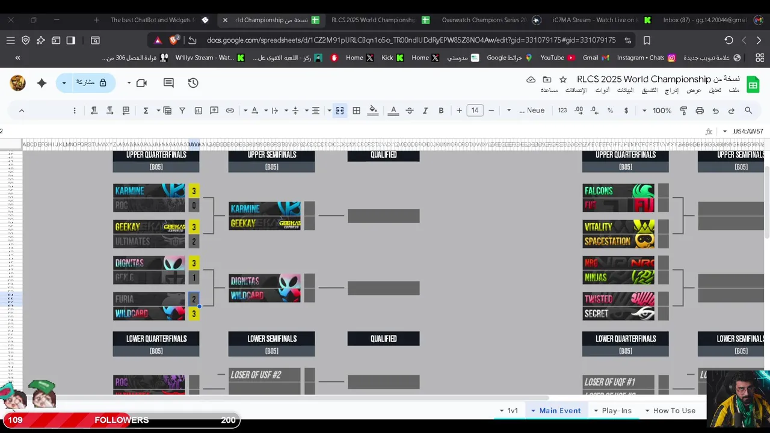Open the YouTube bookmark
Screen dimensions: 770x433
tap(558, 58)
